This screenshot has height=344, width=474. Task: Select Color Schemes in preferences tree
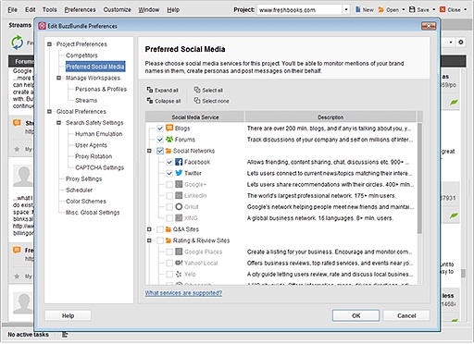[x=86, y=202]
